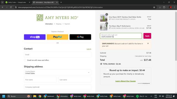Click The Myers Way Multivitamin thumbnail
Screen dimensions: 177x99
click(104, 27)
